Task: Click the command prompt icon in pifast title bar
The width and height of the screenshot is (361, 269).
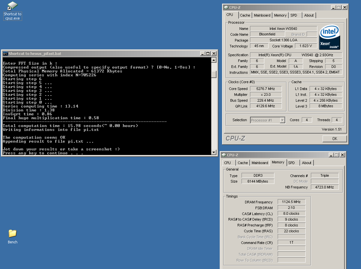Action: coord(5,54)
